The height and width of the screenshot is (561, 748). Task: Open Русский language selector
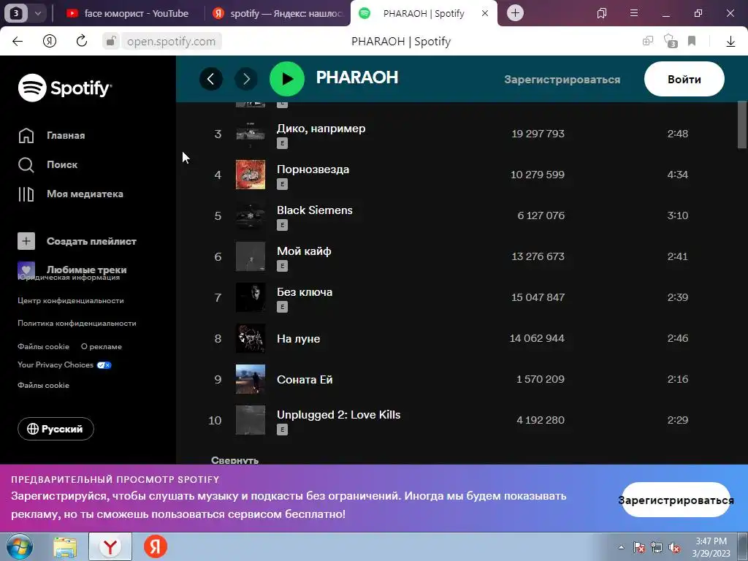pos(56,429)
